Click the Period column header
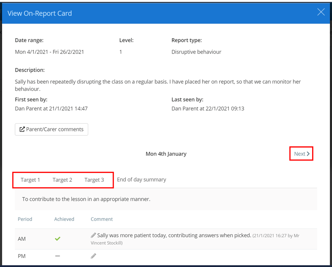332x267 pixels. 25,219
